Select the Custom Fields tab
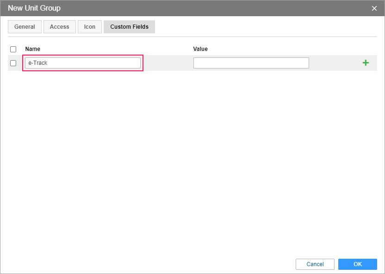385x274 pixels. (x=130, y=27)
